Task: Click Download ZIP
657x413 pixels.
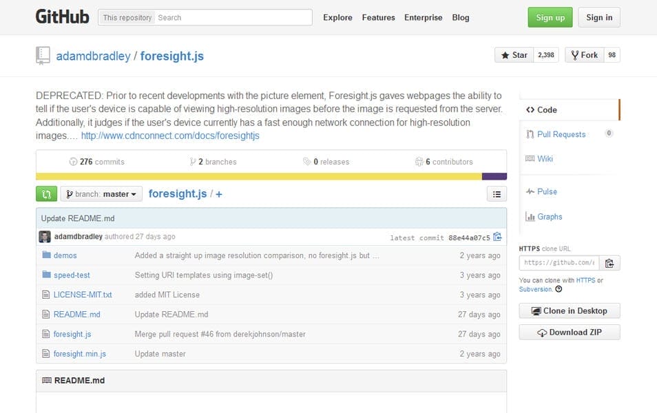Action: pyautogui.click(x=569, y=332)
